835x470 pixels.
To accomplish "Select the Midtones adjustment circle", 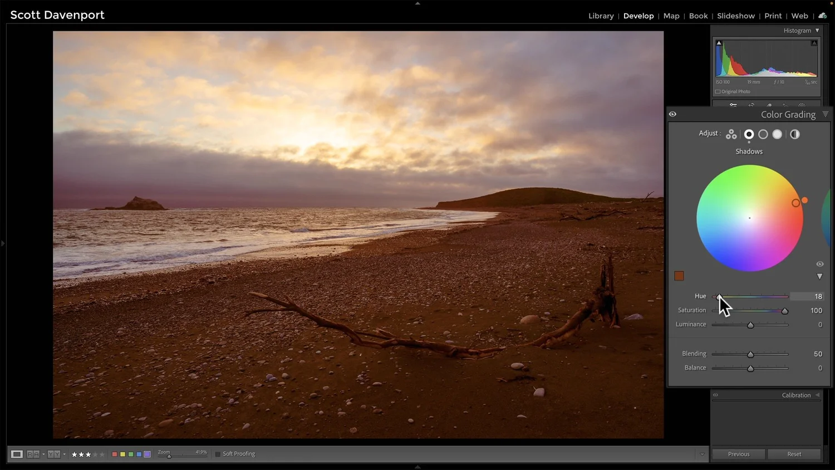I will 763,134.
